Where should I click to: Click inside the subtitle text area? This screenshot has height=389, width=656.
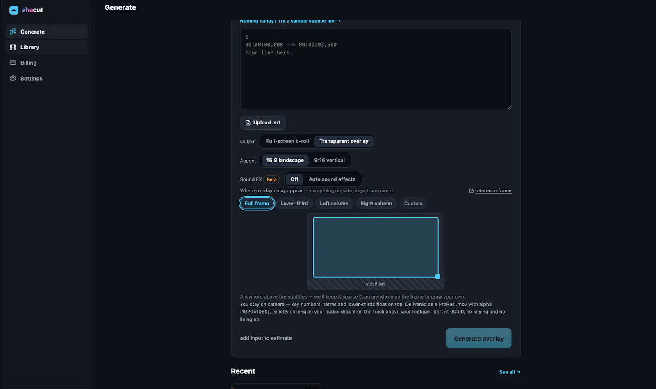click(x=376, y=69)
